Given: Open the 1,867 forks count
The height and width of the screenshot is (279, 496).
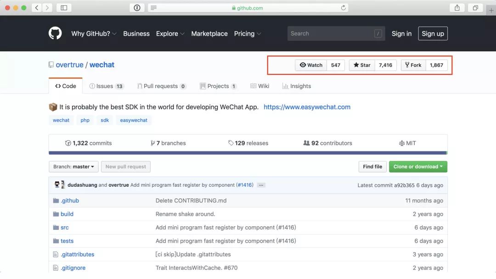Looking at the screenshot, I should [x=437, y=65].
